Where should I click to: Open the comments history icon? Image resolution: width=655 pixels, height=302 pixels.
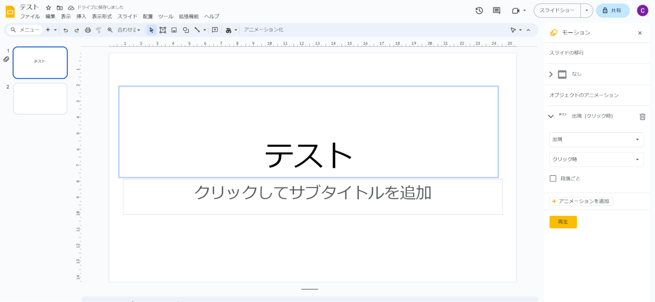coord(496,10)
